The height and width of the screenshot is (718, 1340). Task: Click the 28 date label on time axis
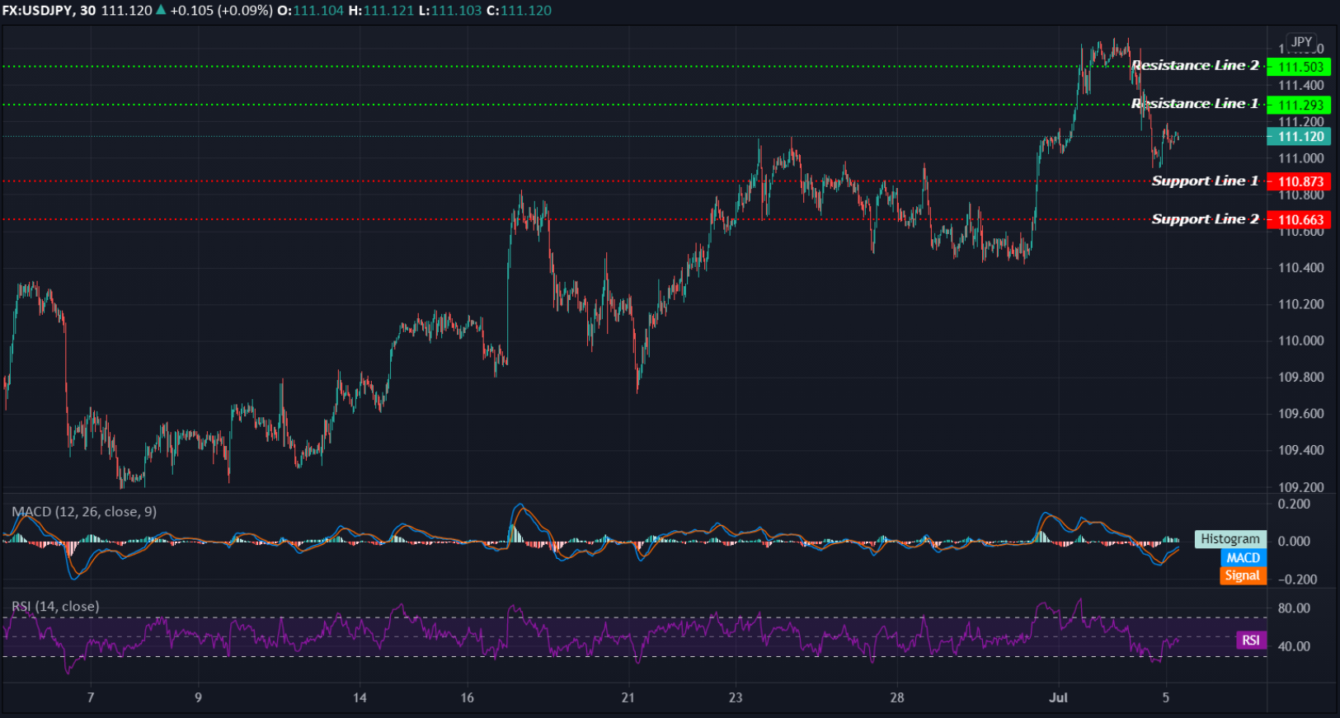[x=897, y=697]
